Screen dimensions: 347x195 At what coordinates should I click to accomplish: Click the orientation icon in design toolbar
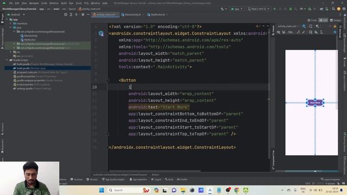[x=311, y=27]
